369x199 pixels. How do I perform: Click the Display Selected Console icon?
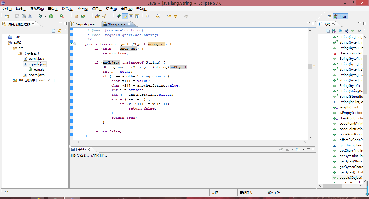287,149
